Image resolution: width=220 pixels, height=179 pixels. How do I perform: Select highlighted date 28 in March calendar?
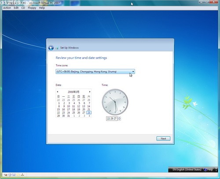(89, 113)
